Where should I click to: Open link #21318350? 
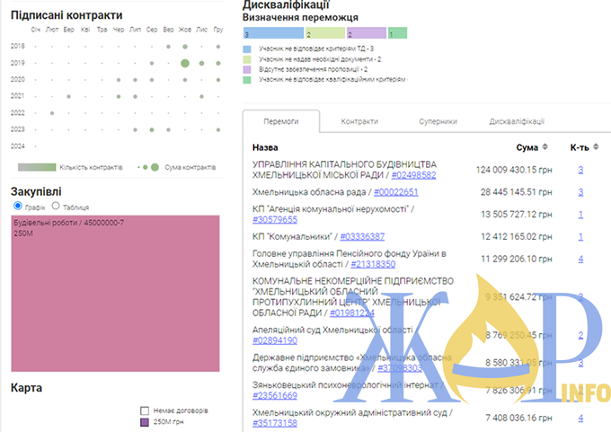[373, 264]
